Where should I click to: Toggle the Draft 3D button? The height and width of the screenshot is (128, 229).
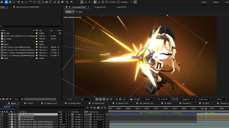(163, 99)
